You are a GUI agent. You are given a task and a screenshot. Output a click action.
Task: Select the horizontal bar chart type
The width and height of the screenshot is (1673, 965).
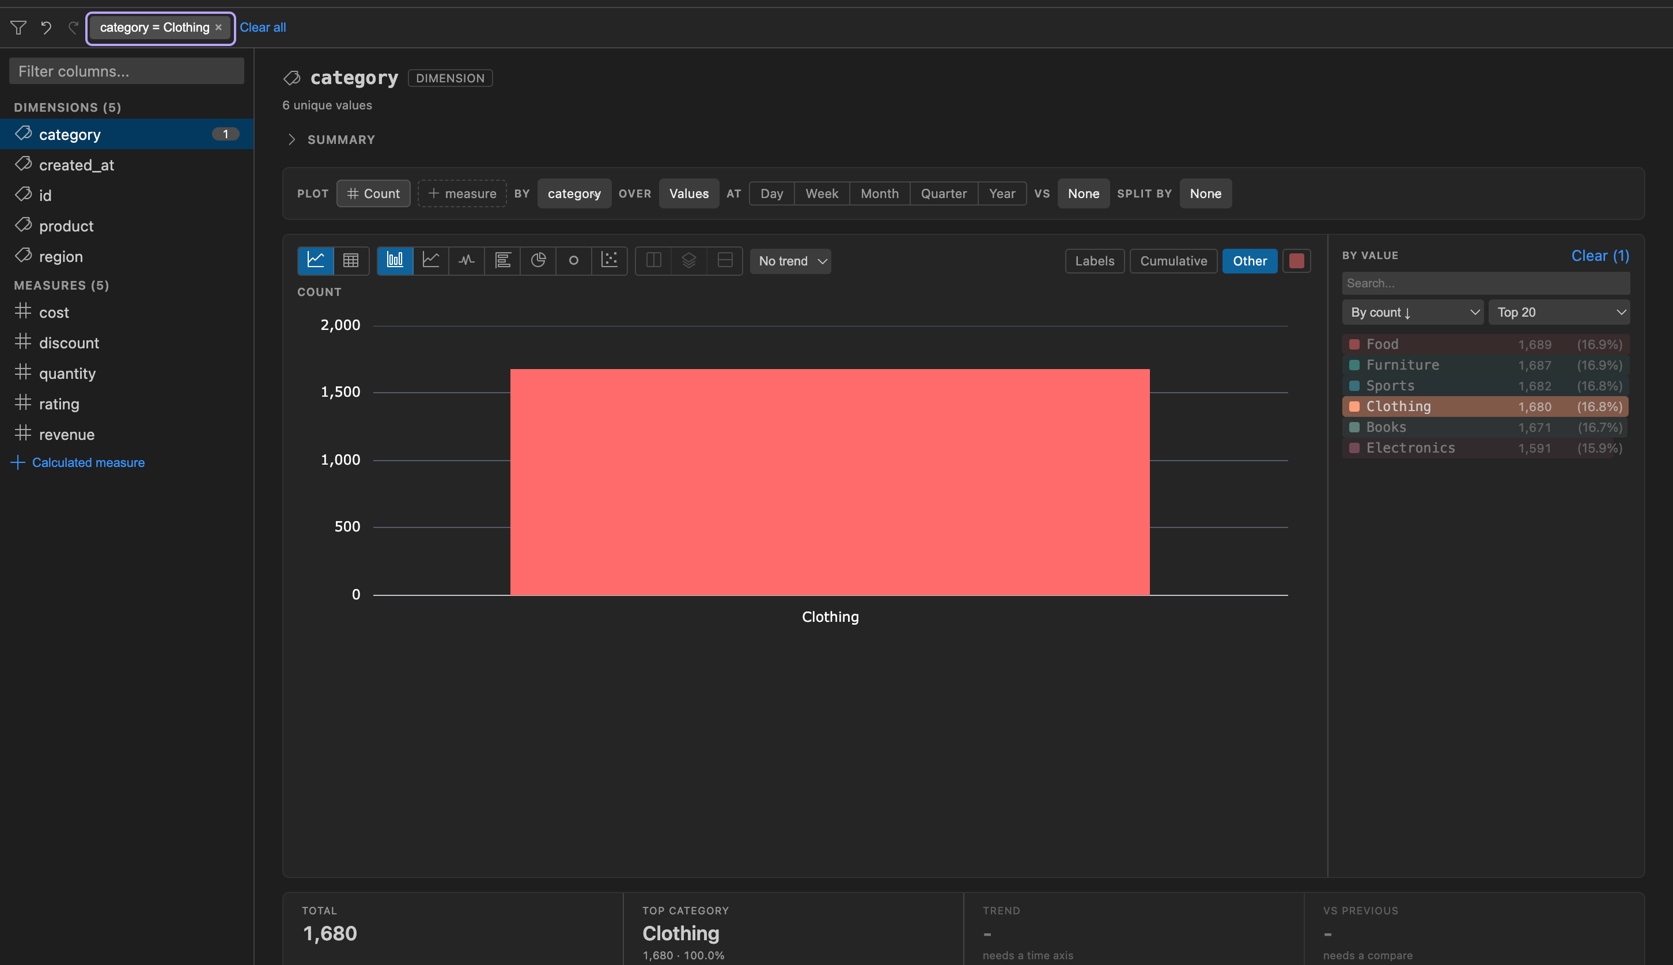(502, 260)
